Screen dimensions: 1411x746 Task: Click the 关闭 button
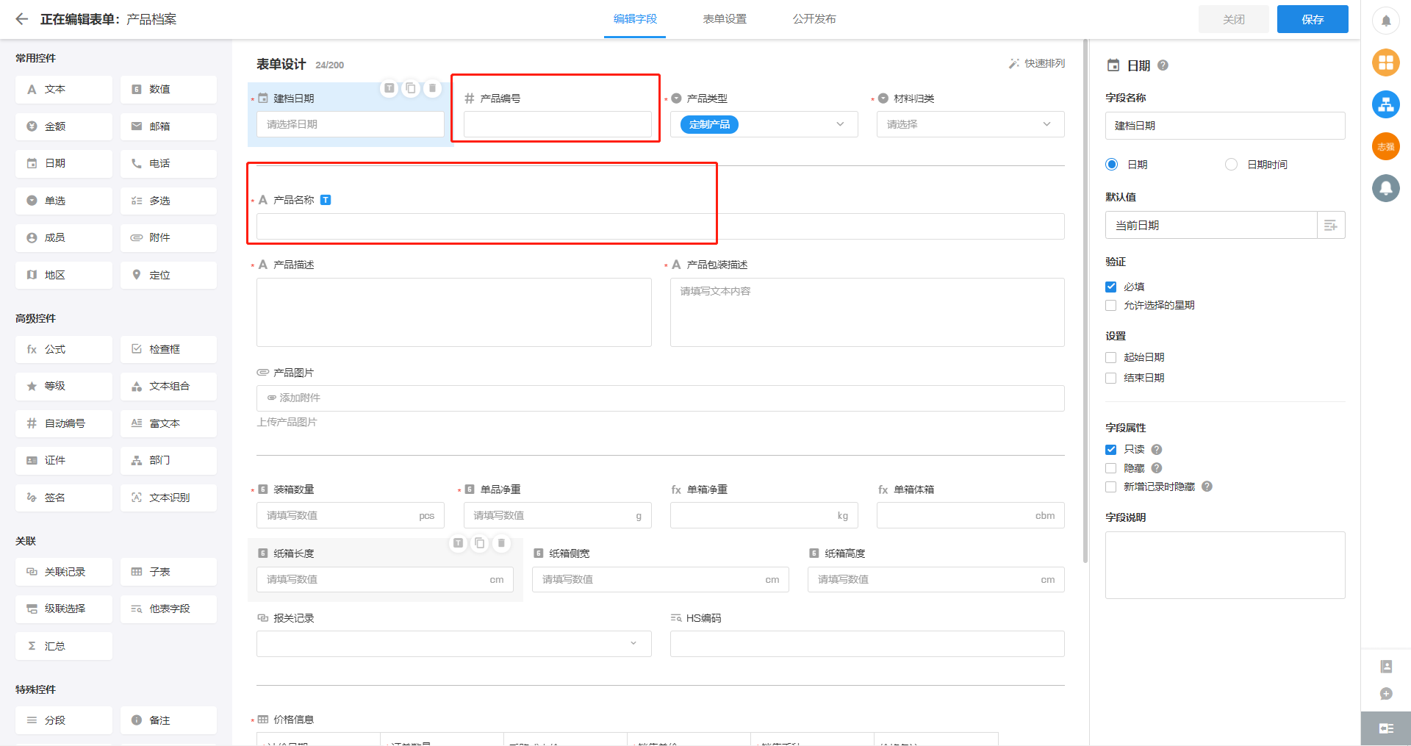click(1234, 19)
